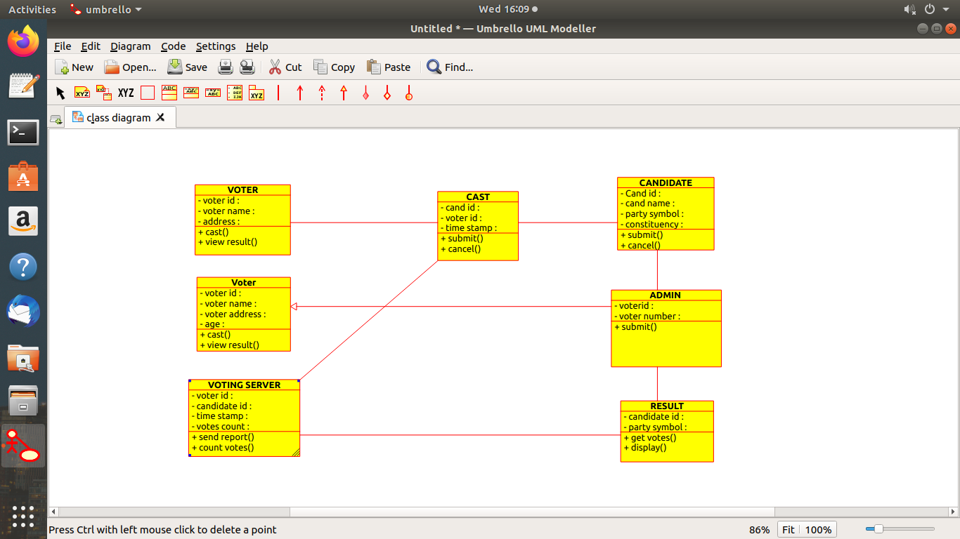
Task: Open the Diagram menu
Action: [x=131, y=46]
